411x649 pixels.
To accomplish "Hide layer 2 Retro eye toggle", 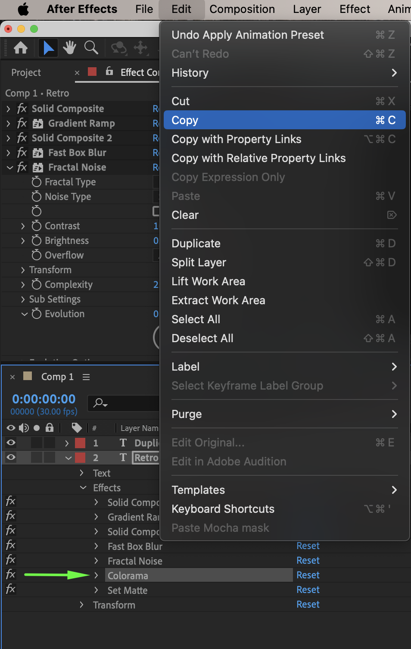I will click(11, 457).
